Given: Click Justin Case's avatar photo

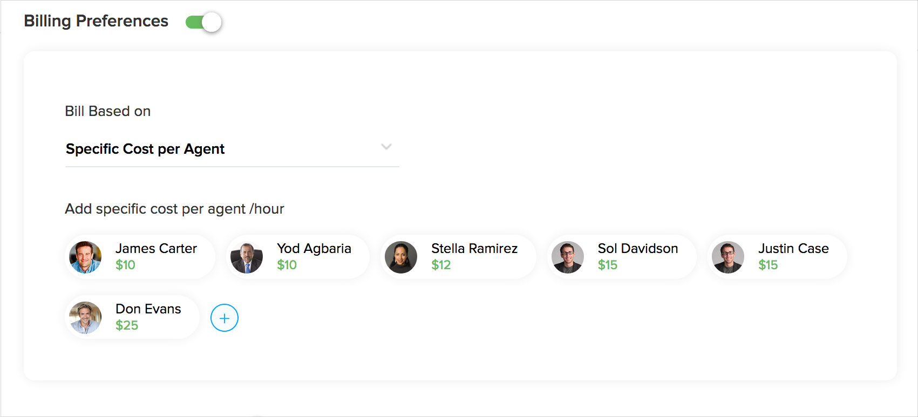Looking at the screenshot, I should pos(728,257).
